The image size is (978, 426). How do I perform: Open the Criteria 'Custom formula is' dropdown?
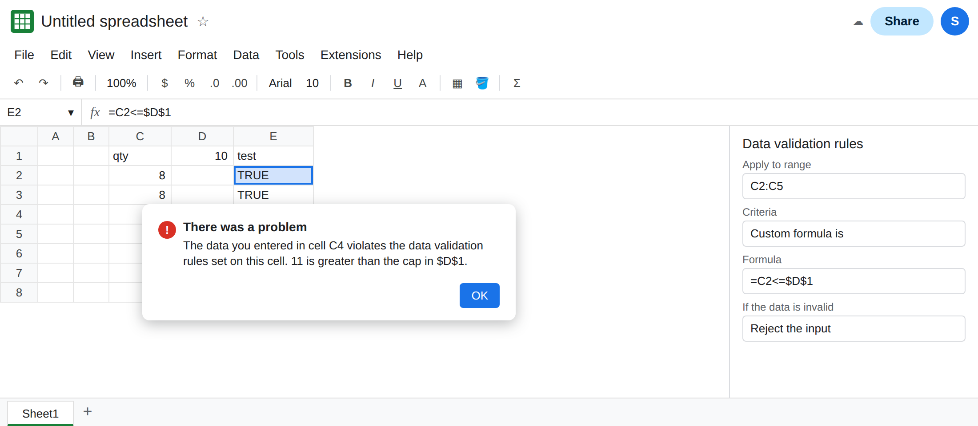(854, 233)
